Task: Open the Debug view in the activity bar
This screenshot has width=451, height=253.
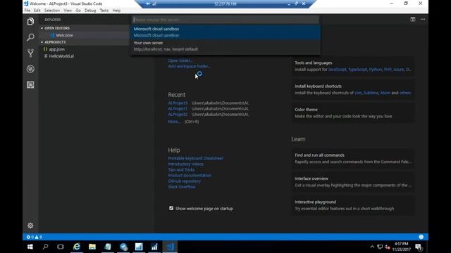Action: [30, 69]
